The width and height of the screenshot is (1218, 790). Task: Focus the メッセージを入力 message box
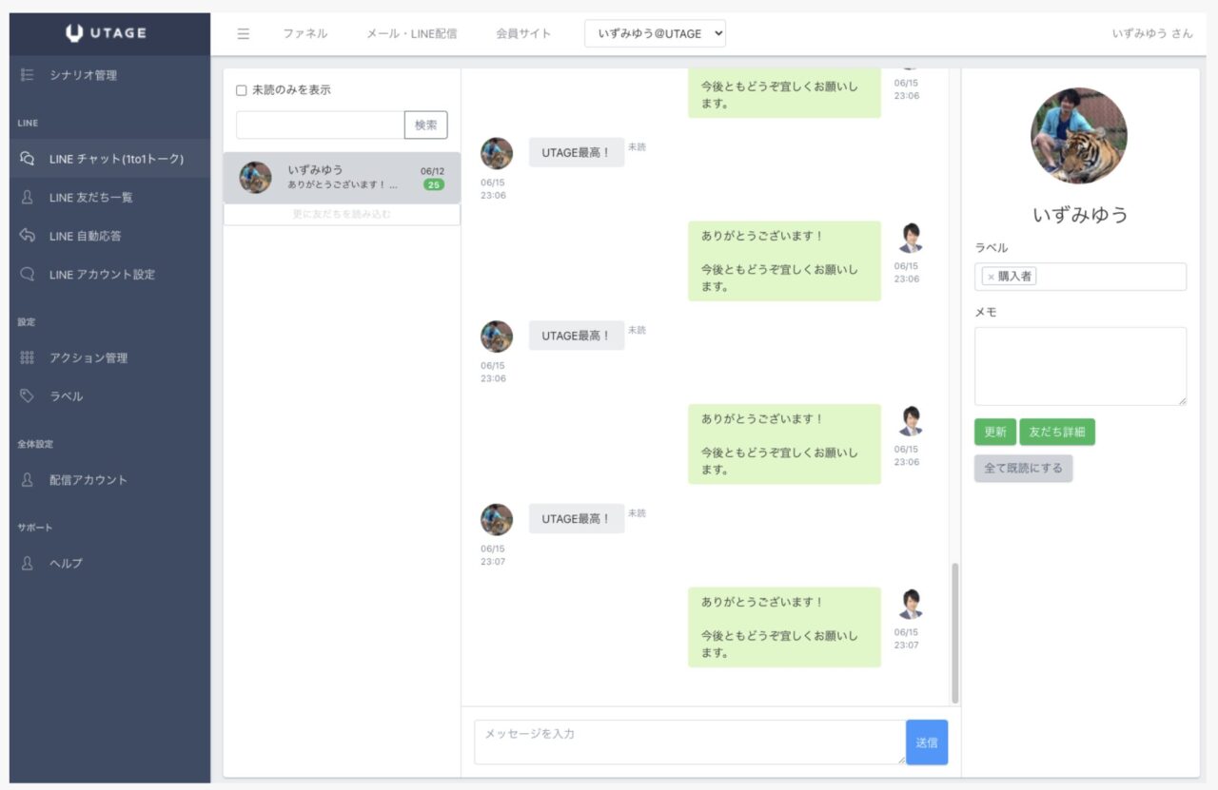point(690,742)
